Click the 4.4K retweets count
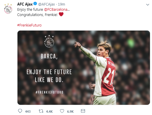This screenshot has height=115, width=152. tap(49, 112)
